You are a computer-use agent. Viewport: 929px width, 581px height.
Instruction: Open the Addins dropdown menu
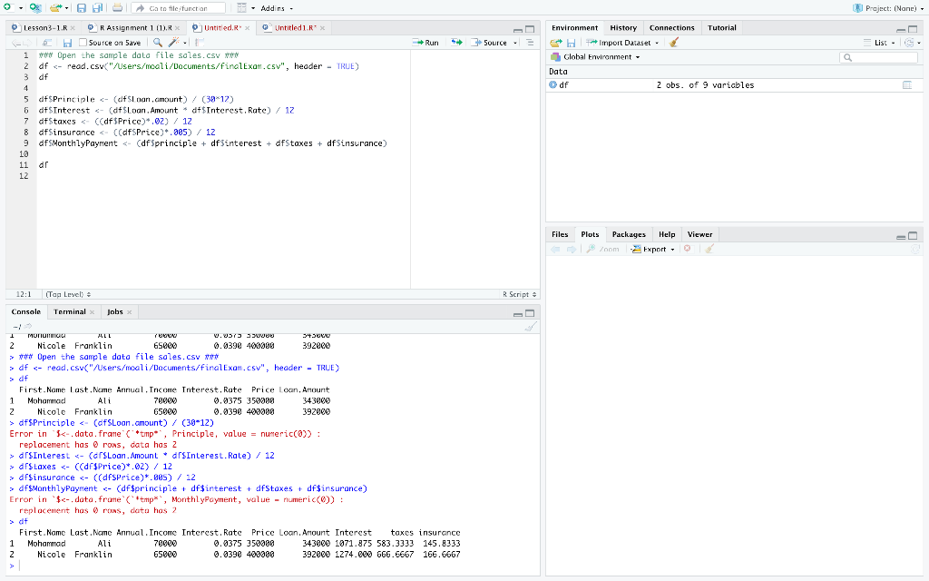click(x=275, y=8)
